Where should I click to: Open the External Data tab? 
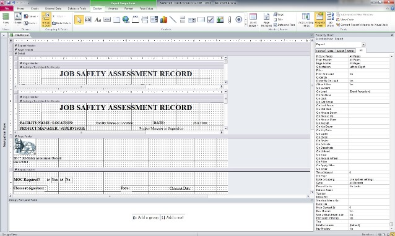[53, 8]
